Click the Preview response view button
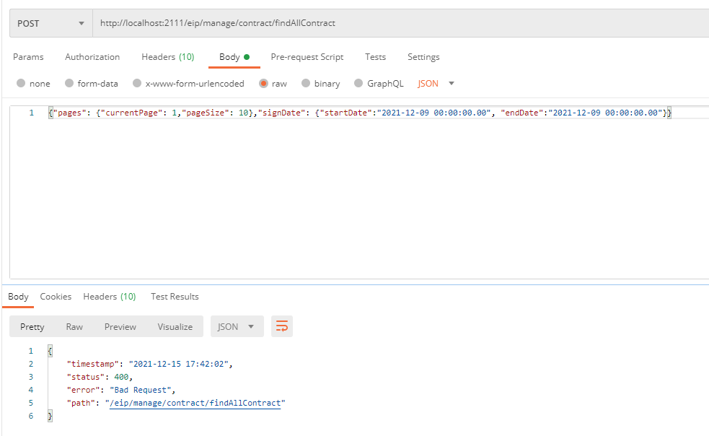Viewport: 709px width, 436px height. (120, 326)
